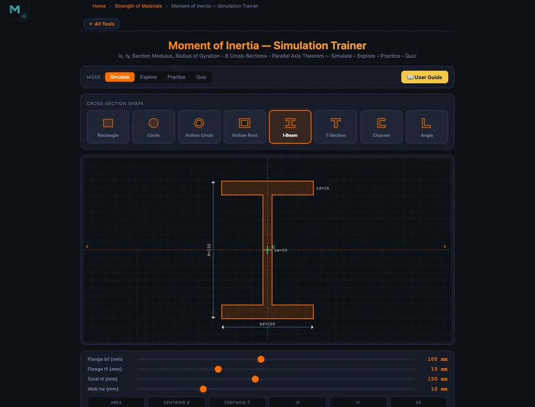Click the AREA result card

[116, 402]
